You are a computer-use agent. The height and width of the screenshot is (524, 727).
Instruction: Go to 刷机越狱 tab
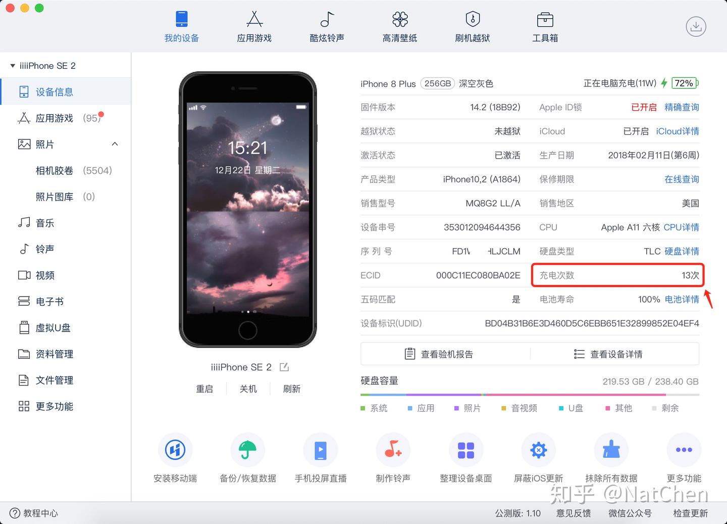[x=473, y=27]
